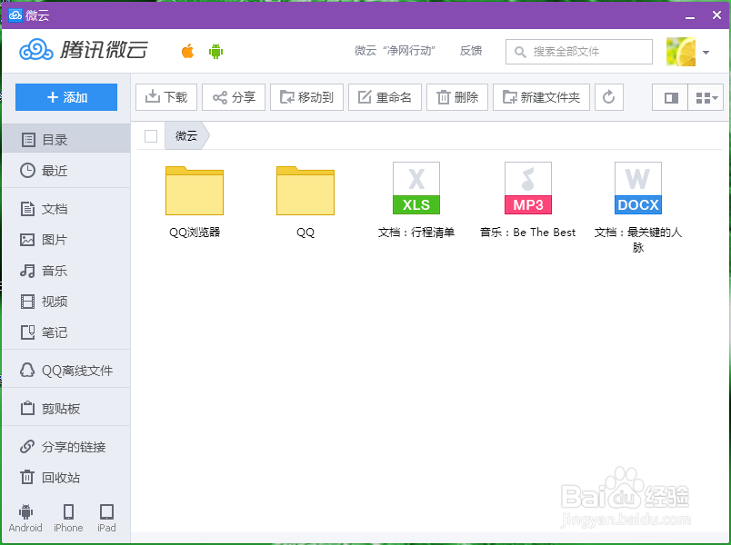Viewport: 731px width, 545px height.
Task: Open the grid view mode dropdown
Action: 706,97
